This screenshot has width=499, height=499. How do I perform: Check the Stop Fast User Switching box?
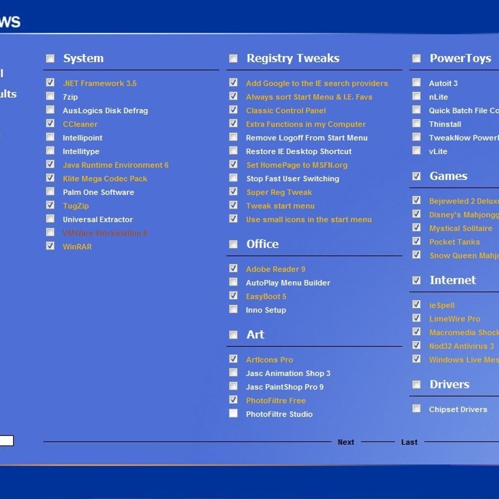point(233,178)
